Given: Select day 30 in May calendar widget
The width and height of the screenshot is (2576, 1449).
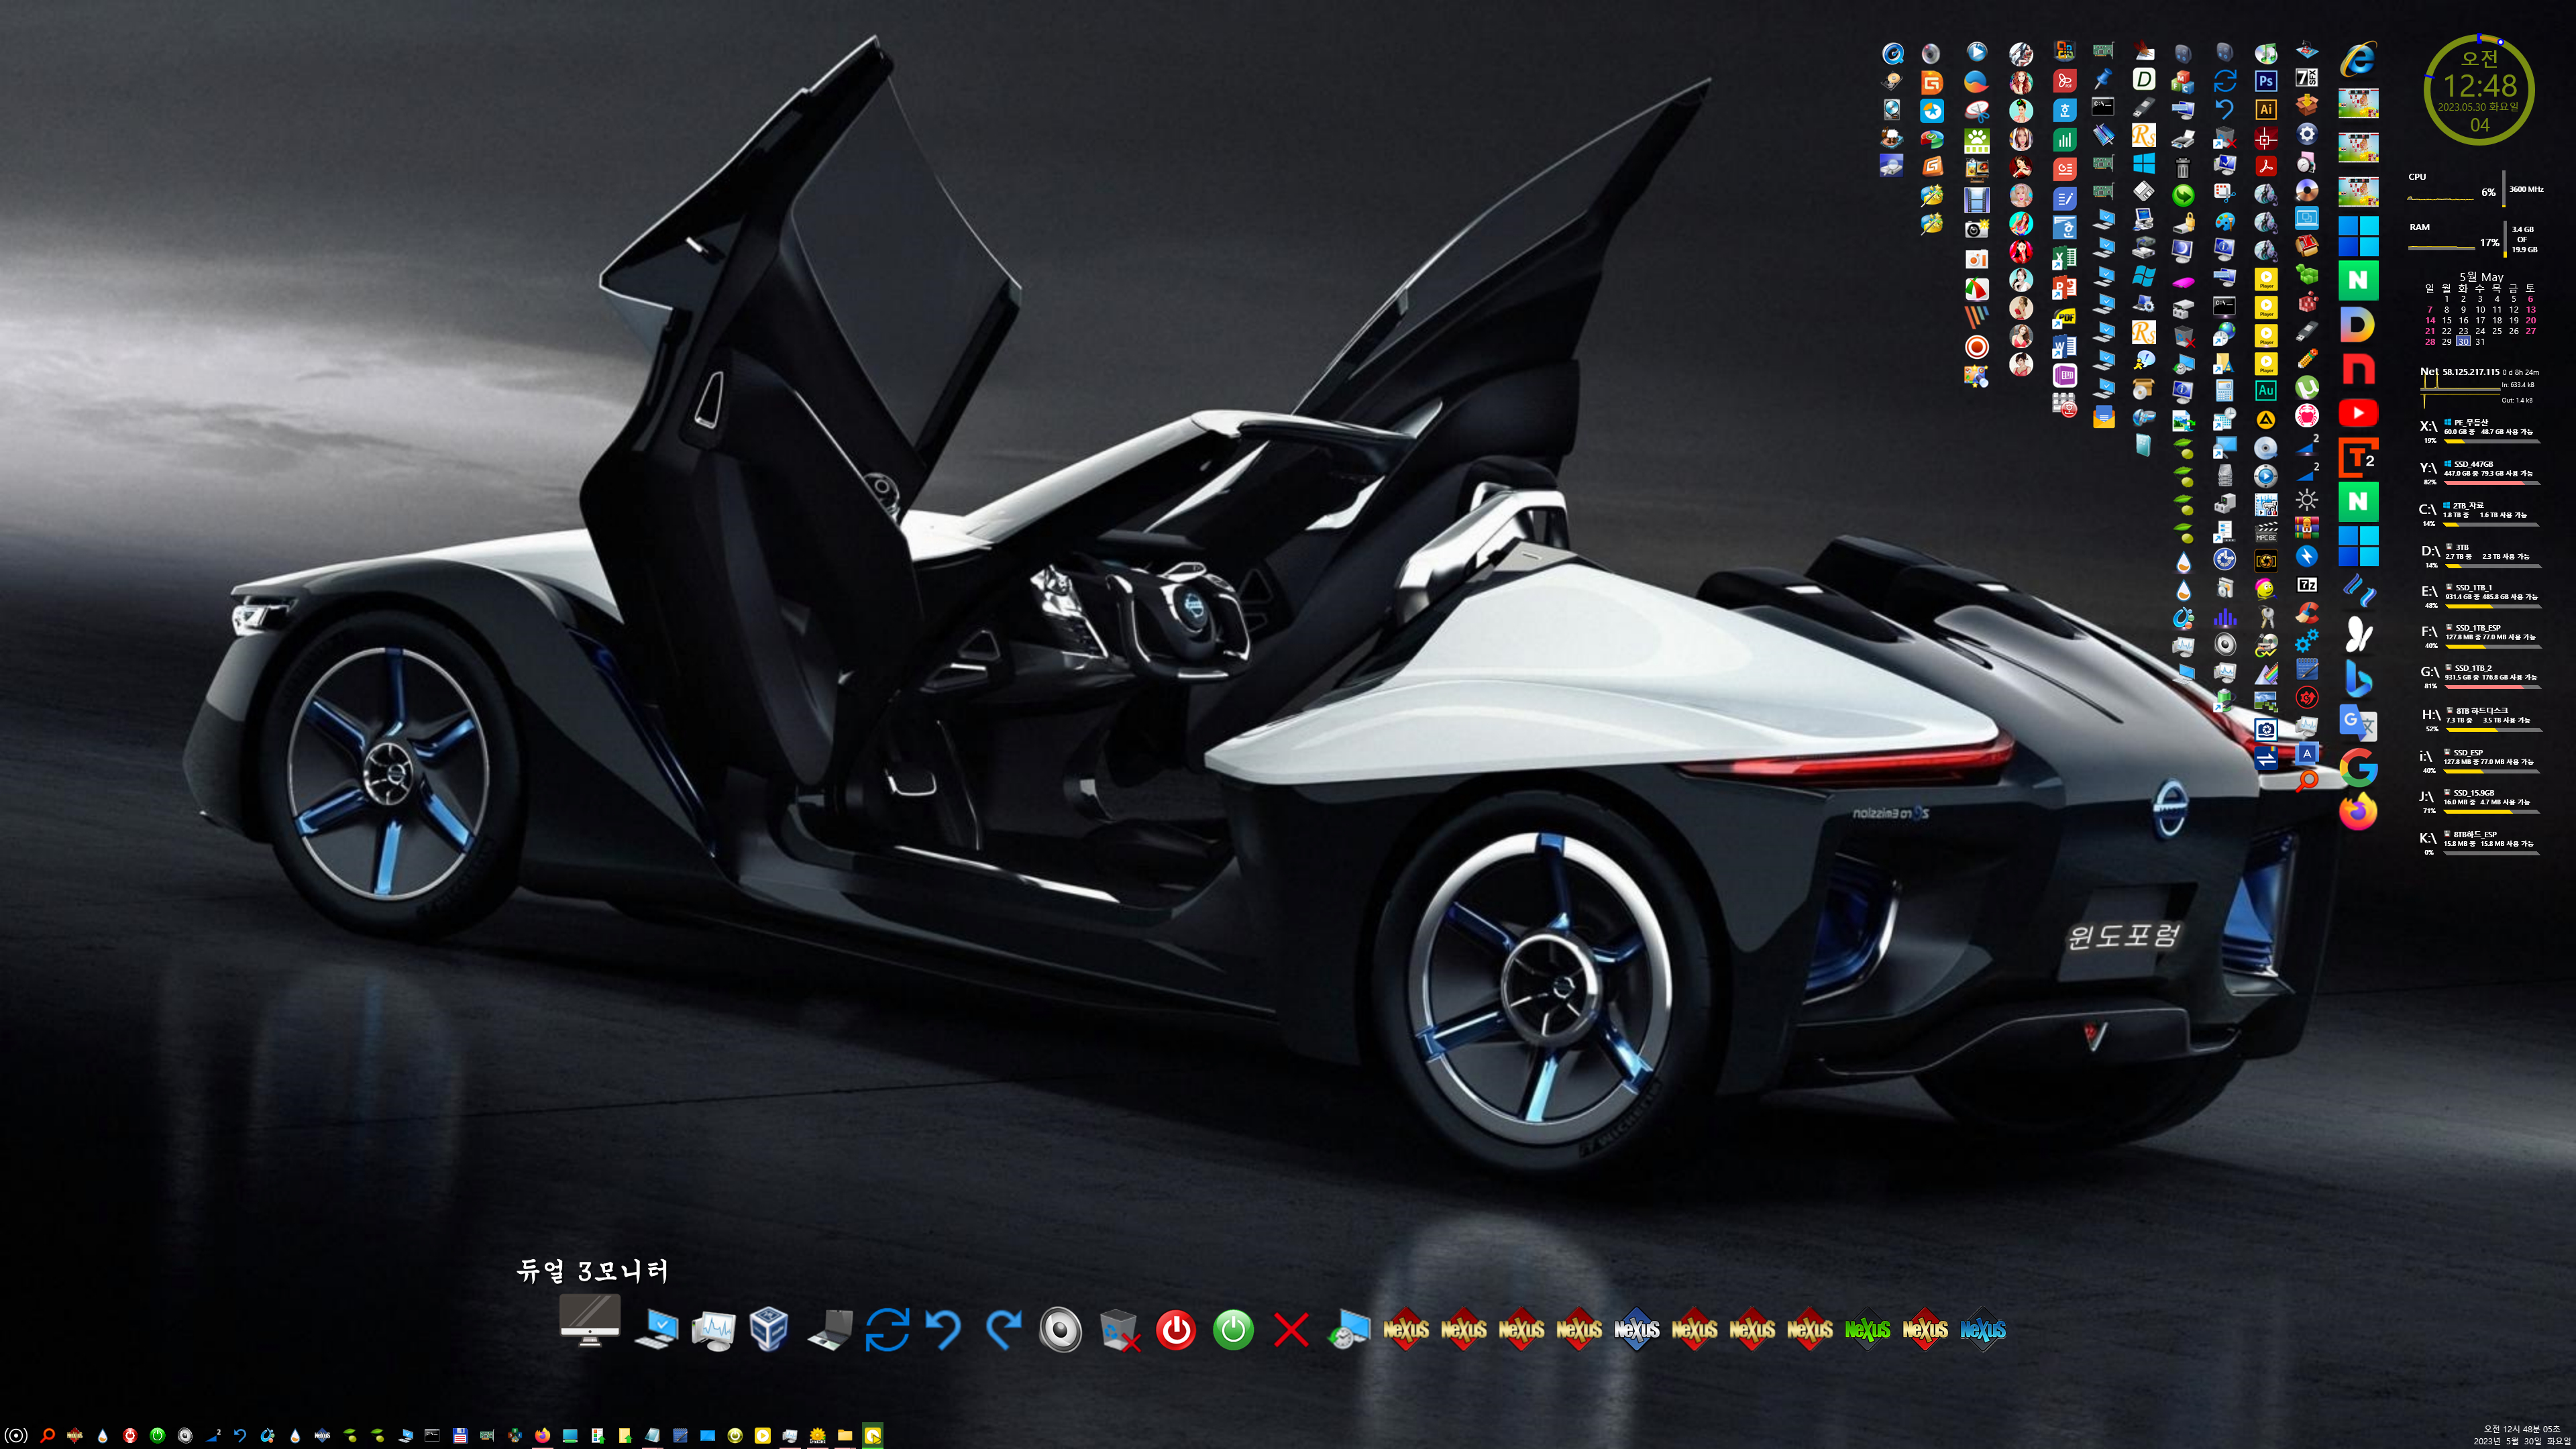Looking at the screenshot, I should click(2463, 342).
